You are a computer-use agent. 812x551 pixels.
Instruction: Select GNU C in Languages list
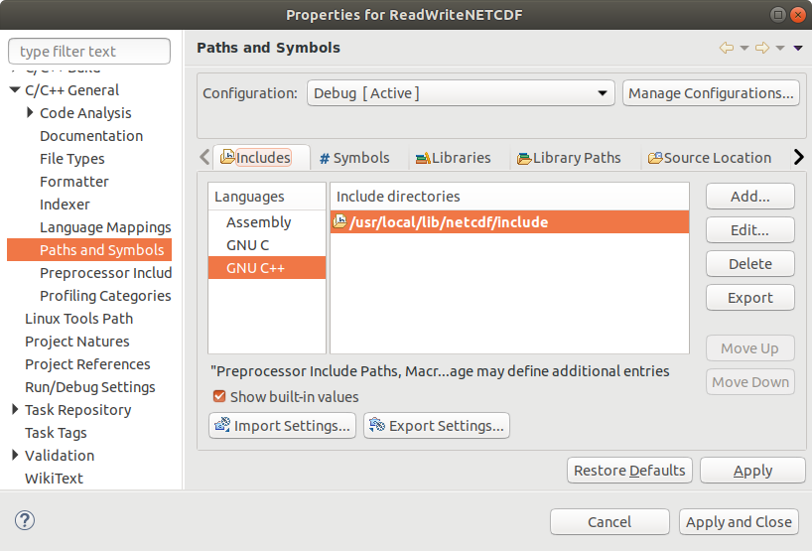point(247,245)
